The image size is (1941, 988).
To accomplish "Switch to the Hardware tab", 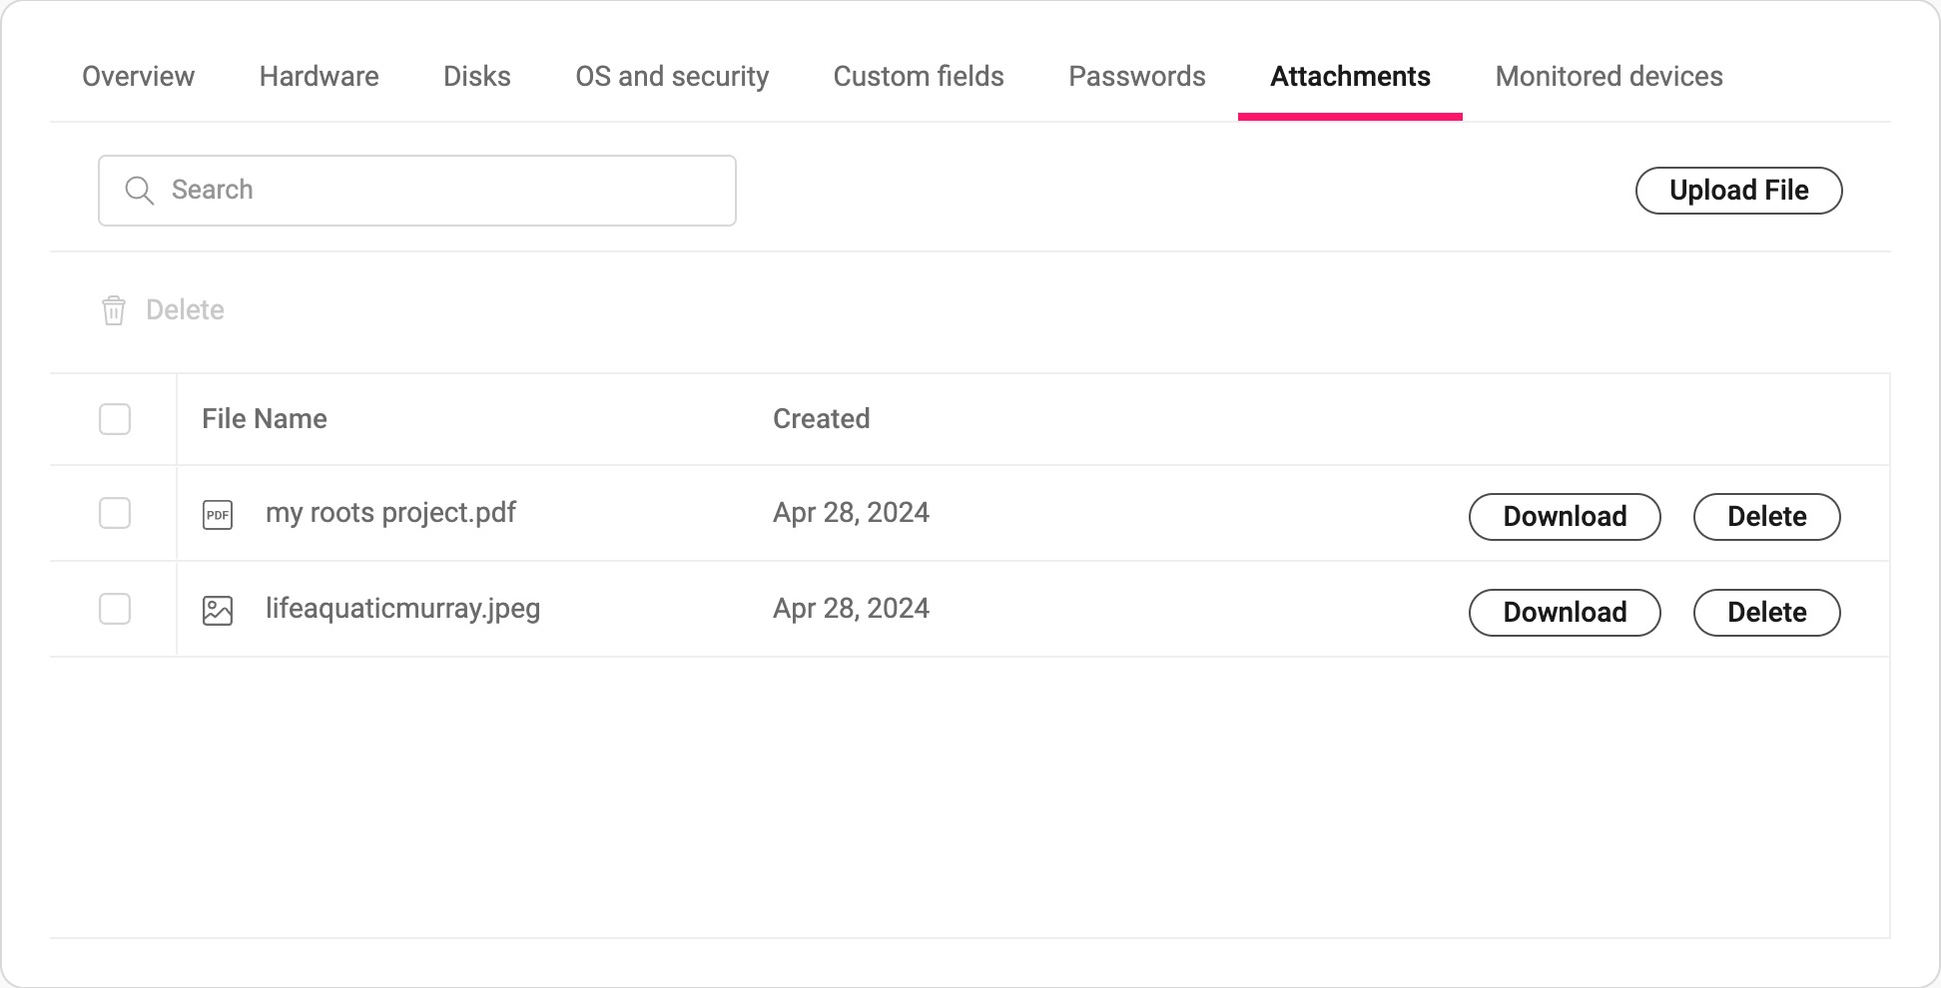I will tap(319, 76).
